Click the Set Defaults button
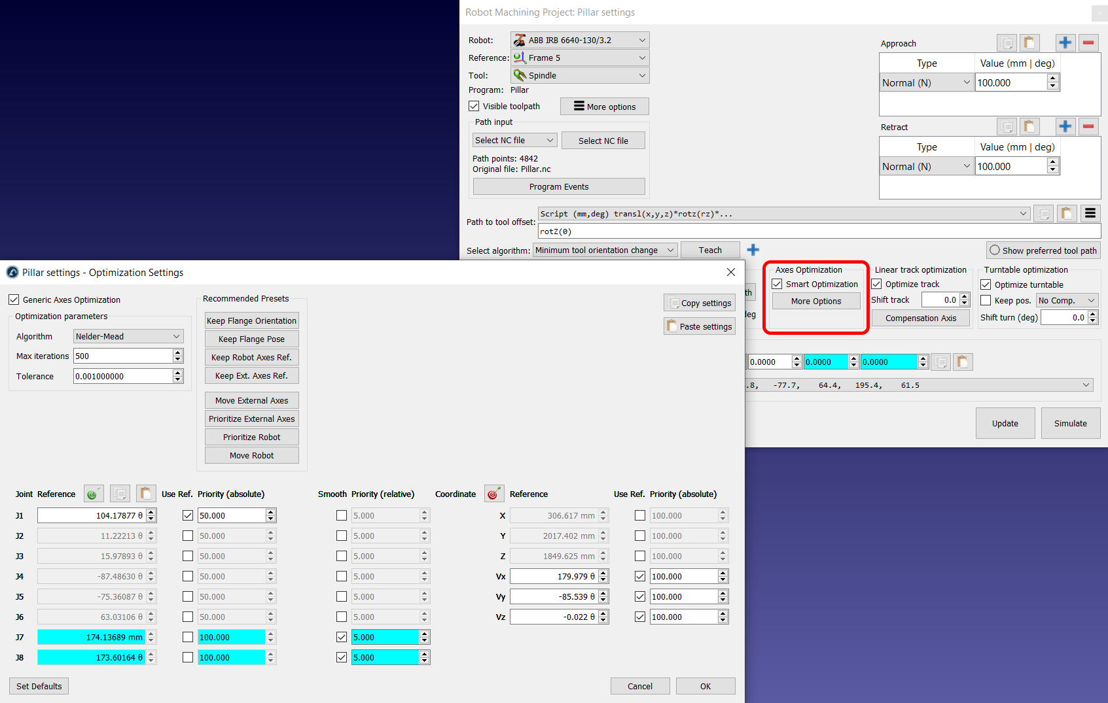 coord(39,686)
